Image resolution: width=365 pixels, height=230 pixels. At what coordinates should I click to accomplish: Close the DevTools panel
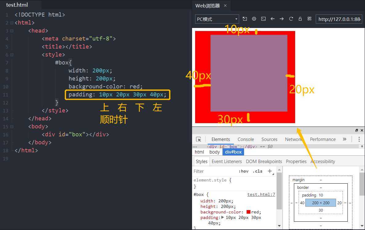coord(362,130)
